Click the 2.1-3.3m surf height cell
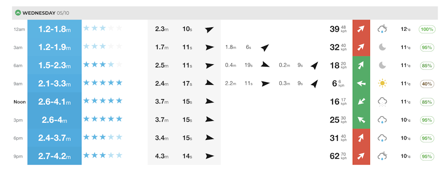 click(x=54, y=83)
